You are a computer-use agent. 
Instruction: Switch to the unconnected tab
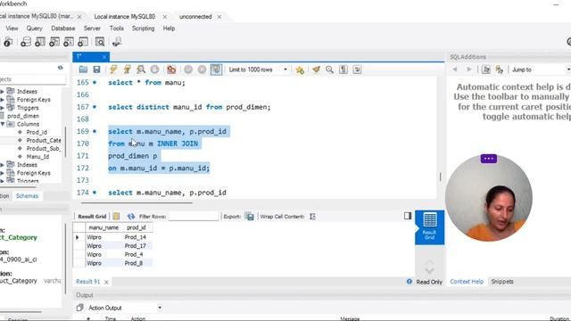coord(195,17)
